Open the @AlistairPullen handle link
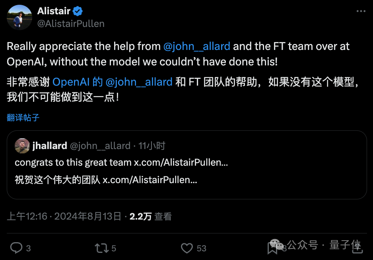 click(x=71, y=24)
